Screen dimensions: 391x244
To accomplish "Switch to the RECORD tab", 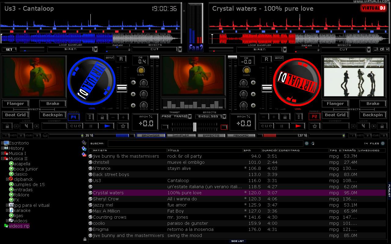I will tap(241, 135).
